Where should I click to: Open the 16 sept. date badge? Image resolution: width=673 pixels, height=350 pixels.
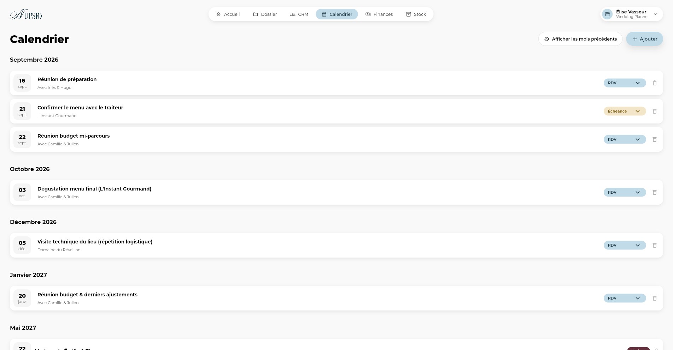point(22,83)
